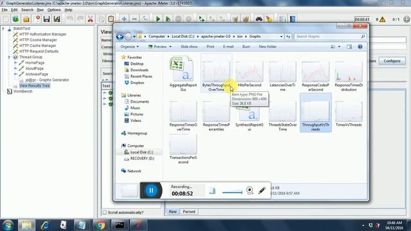Screen dimensions: 411x231
Task: Click the Explorer Back arrow button
Action: (x=120, y=37)
